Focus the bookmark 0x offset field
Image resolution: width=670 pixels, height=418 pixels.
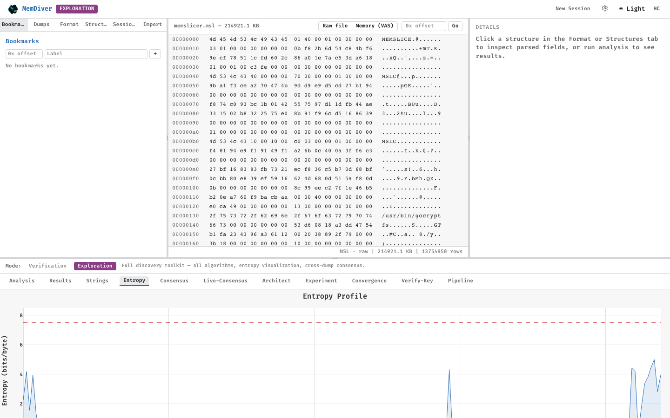point(24,54)
